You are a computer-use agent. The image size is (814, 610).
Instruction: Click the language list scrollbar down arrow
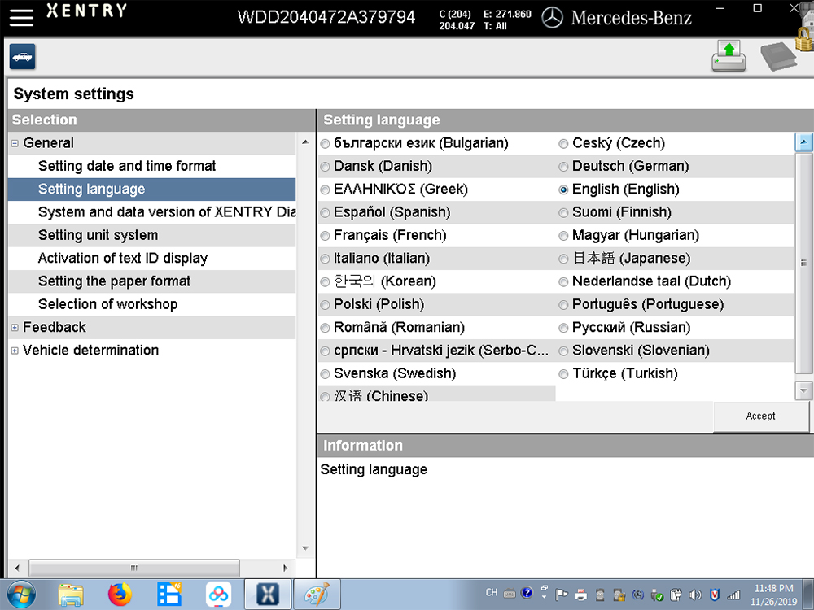click(804, 389)
